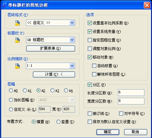Close the 带标题栏的图纸边框 dialog
Screen dimensions: 152x138
coord(147,5)
